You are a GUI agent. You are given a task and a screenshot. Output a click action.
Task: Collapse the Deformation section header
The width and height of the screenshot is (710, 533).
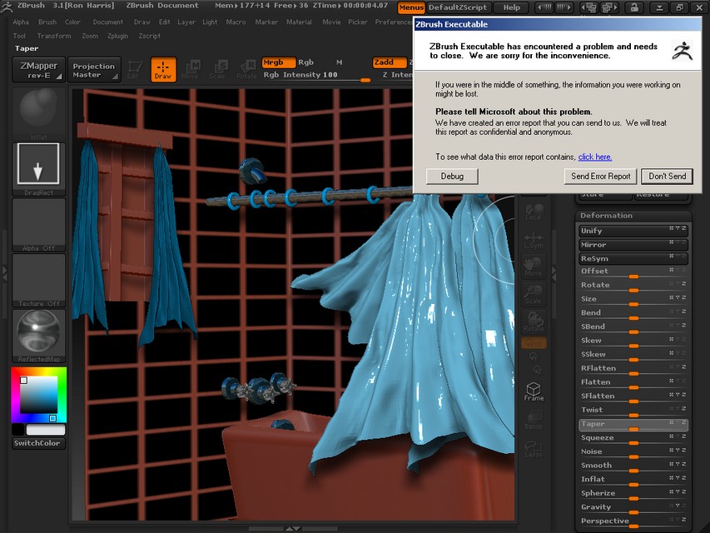click(x=633, y=216)
